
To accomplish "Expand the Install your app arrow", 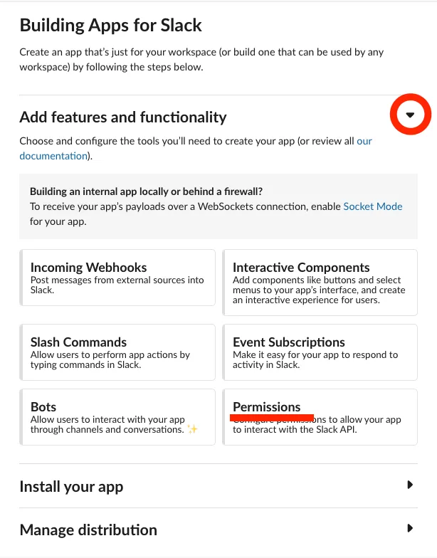I will point(410,485).
